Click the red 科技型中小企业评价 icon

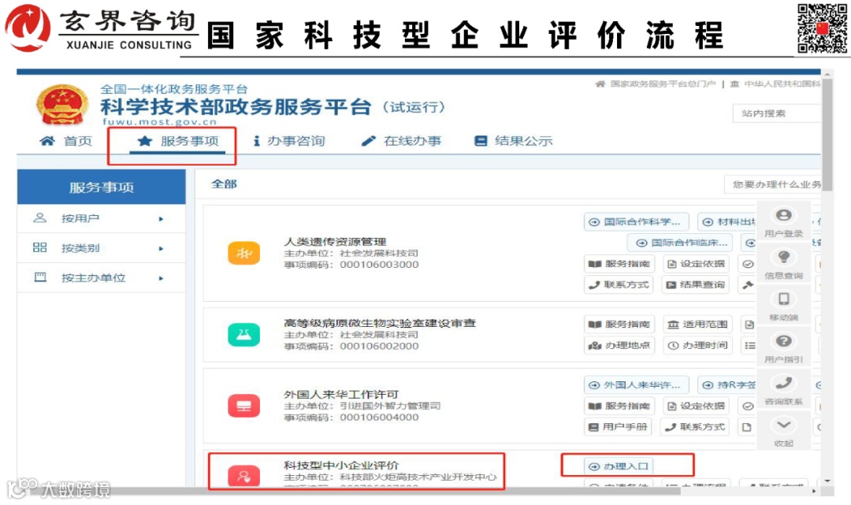pos(243,476)
